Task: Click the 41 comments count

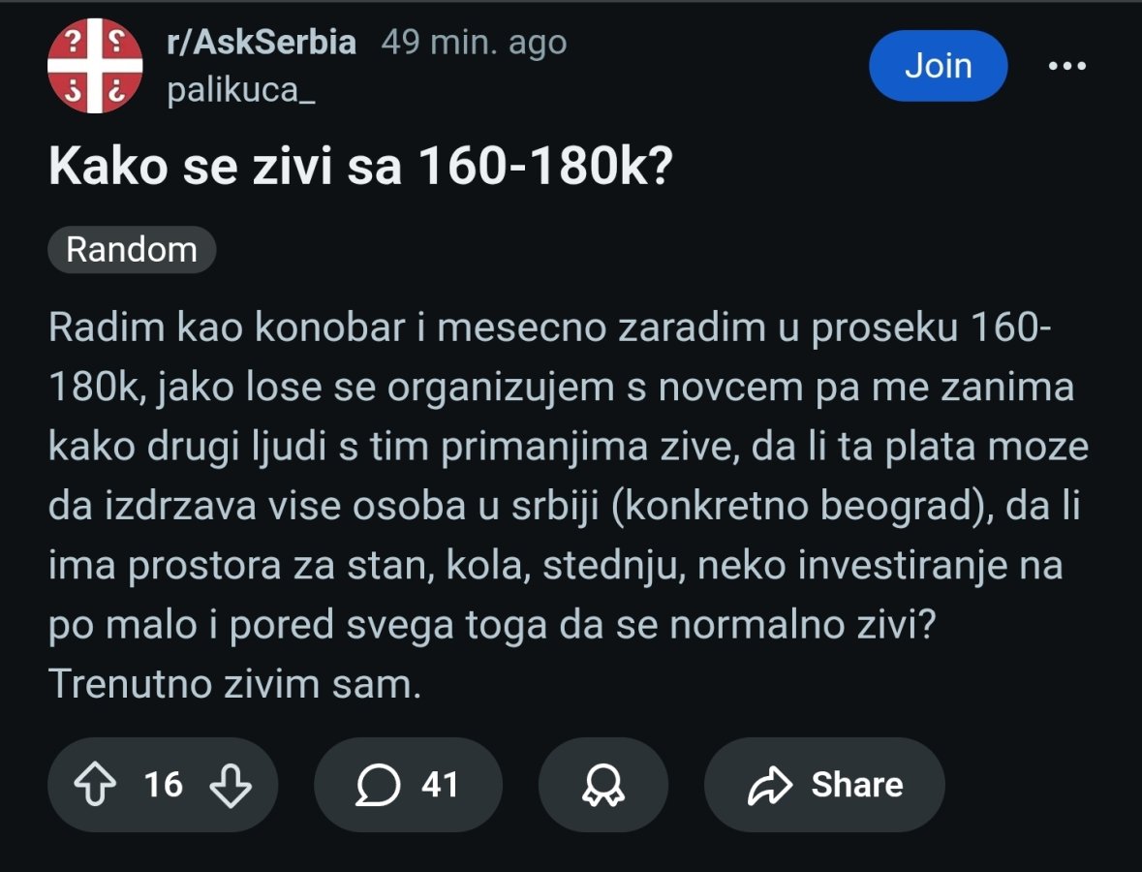Action: pos(440,785)
